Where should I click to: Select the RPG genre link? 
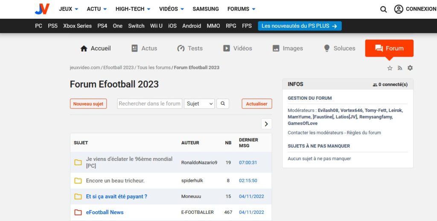click(231, 26)
